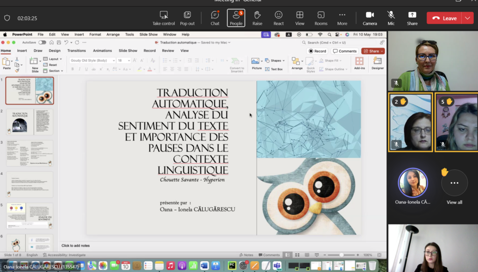
Task: Toggle the Camera on or off
Action: [x=370, y=18]
